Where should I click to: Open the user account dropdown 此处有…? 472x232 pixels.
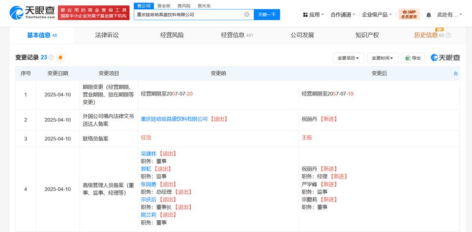(449, 14)
